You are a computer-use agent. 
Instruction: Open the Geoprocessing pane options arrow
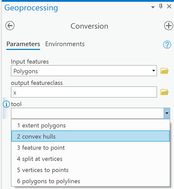[x=153, y=7]
